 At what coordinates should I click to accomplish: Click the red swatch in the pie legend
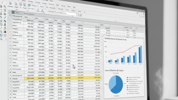(127, 86)
